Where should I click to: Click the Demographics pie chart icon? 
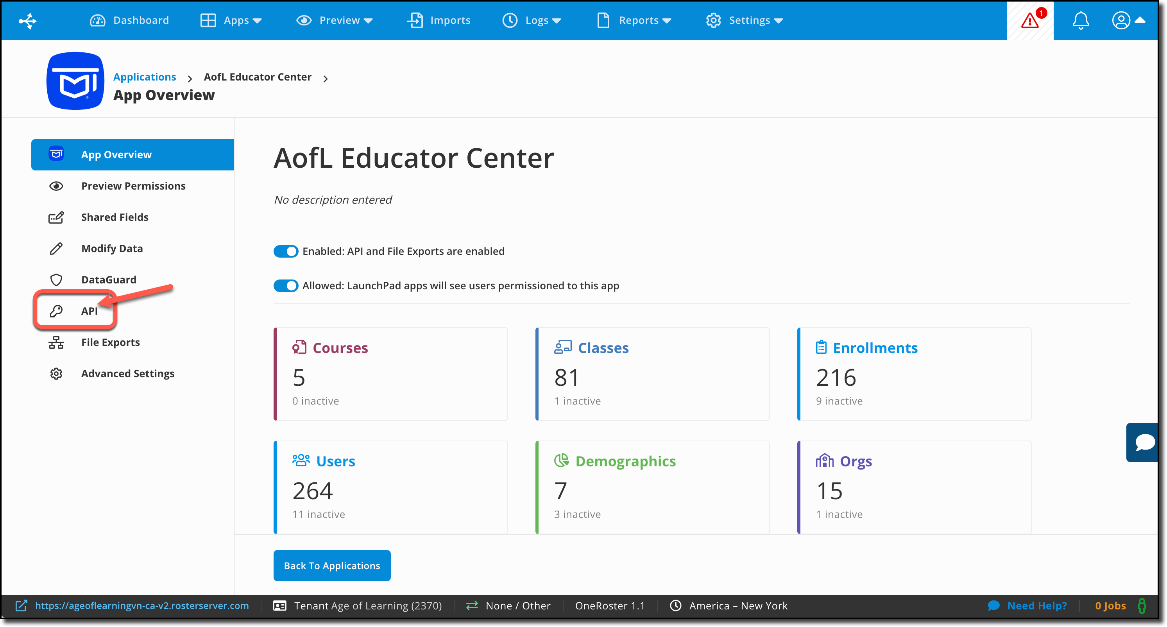[x=561, y=460]
